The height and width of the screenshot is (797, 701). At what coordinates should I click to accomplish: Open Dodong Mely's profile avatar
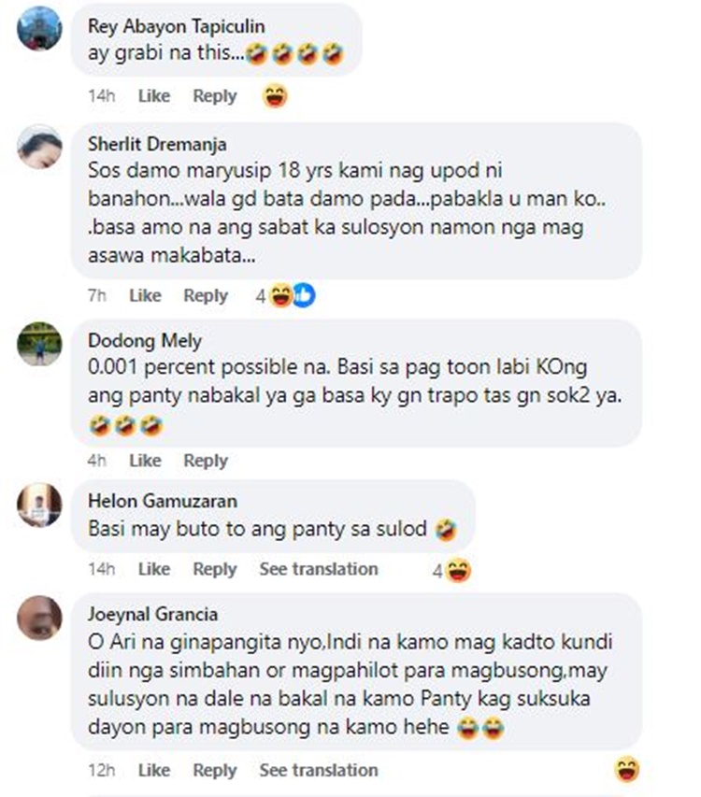pos(39,344)
